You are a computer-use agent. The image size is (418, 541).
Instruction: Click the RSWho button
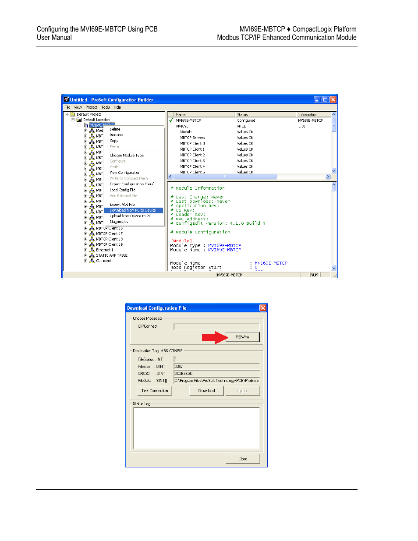[x=243, y=337]
